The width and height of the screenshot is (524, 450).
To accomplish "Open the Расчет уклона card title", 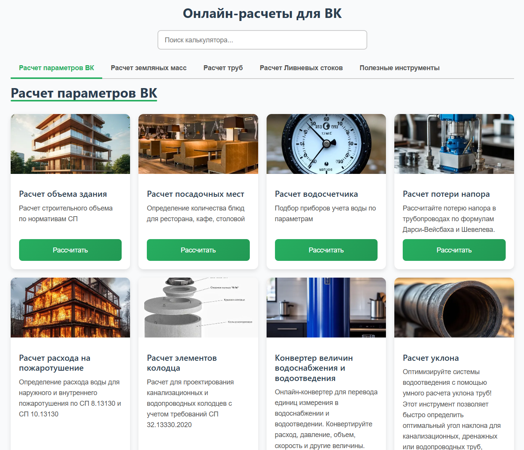I will (431, 358).
